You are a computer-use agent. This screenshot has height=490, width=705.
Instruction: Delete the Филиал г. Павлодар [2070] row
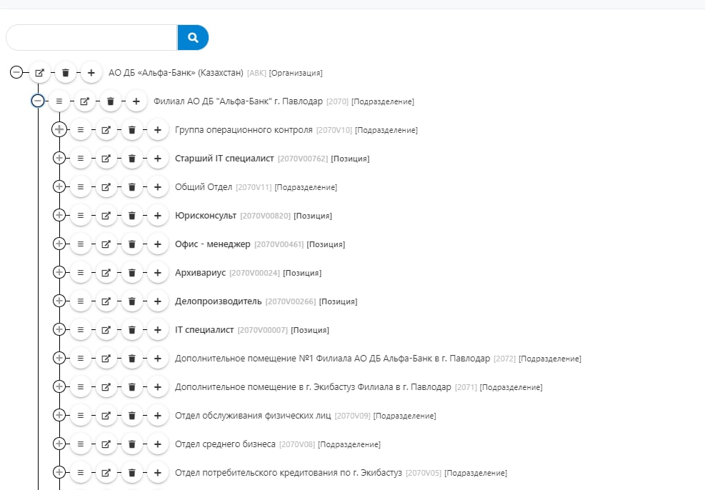[111, 101]
